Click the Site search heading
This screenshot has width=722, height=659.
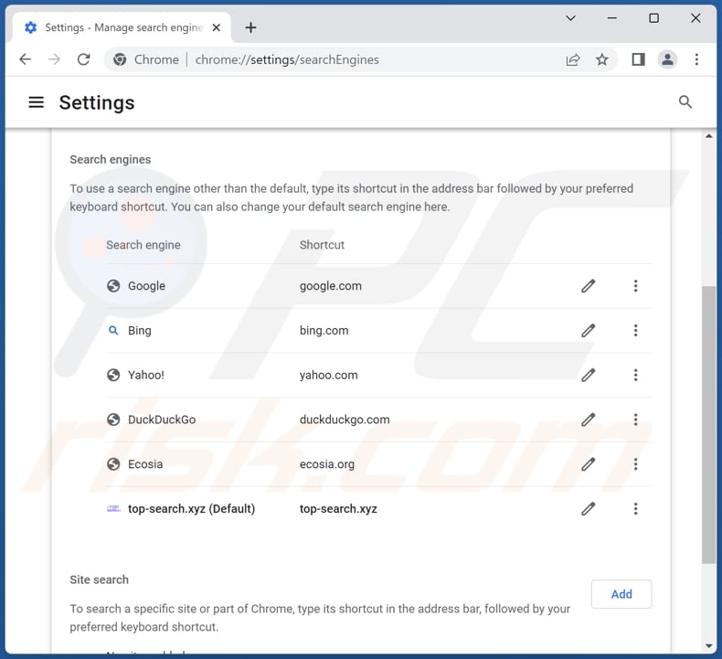[x=99, y=579]
